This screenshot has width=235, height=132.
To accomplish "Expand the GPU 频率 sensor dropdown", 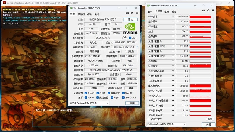I will [173, 16].
